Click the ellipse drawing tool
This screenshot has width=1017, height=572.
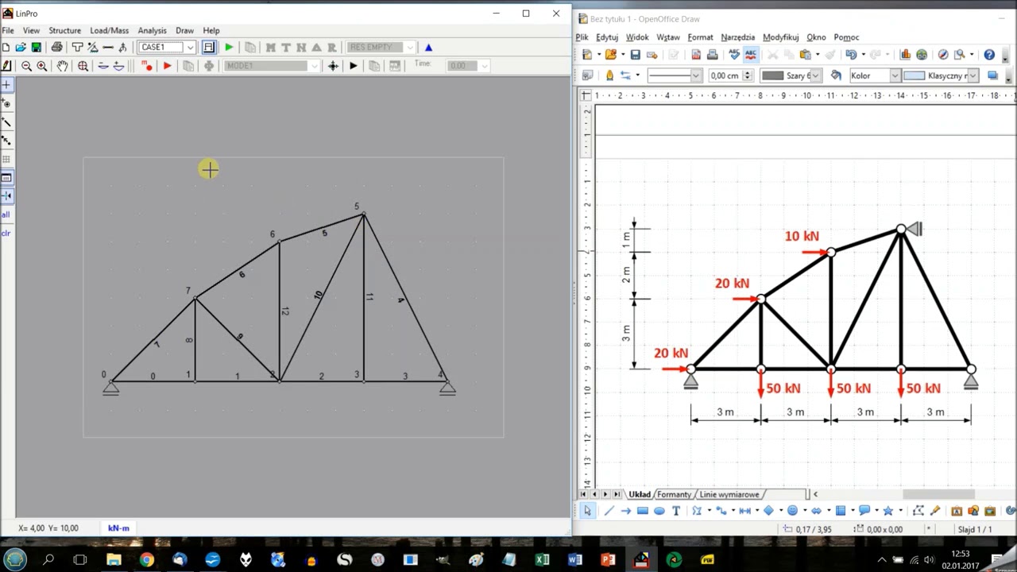click(x=659, y=511)
